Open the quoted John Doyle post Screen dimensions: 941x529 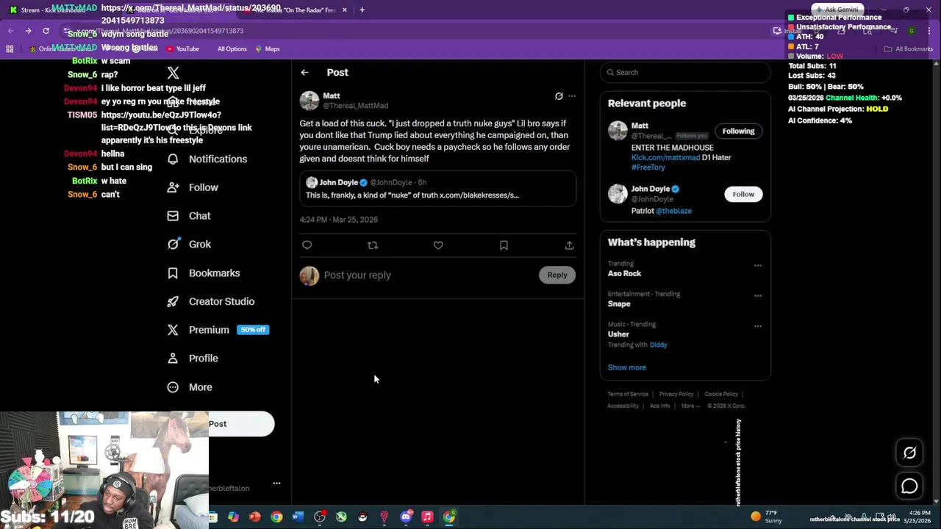point(438,189)
